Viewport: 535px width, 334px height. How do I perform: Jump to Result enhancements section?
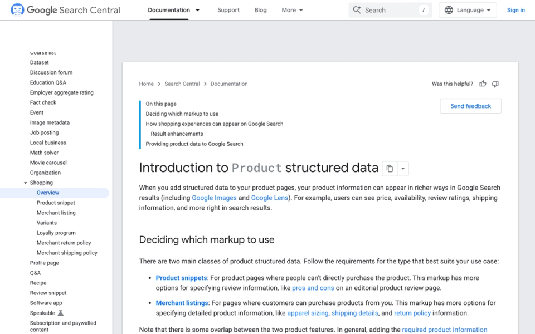[x=177, y=134]
